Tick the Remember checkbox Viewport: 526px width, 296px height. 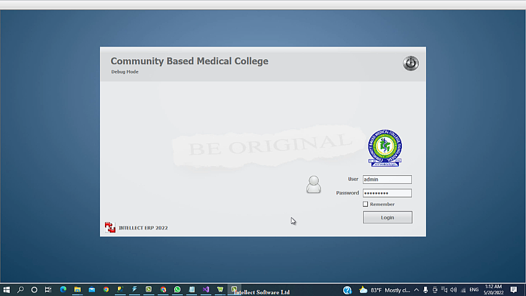pyautogui.click(x=365, y=204)
